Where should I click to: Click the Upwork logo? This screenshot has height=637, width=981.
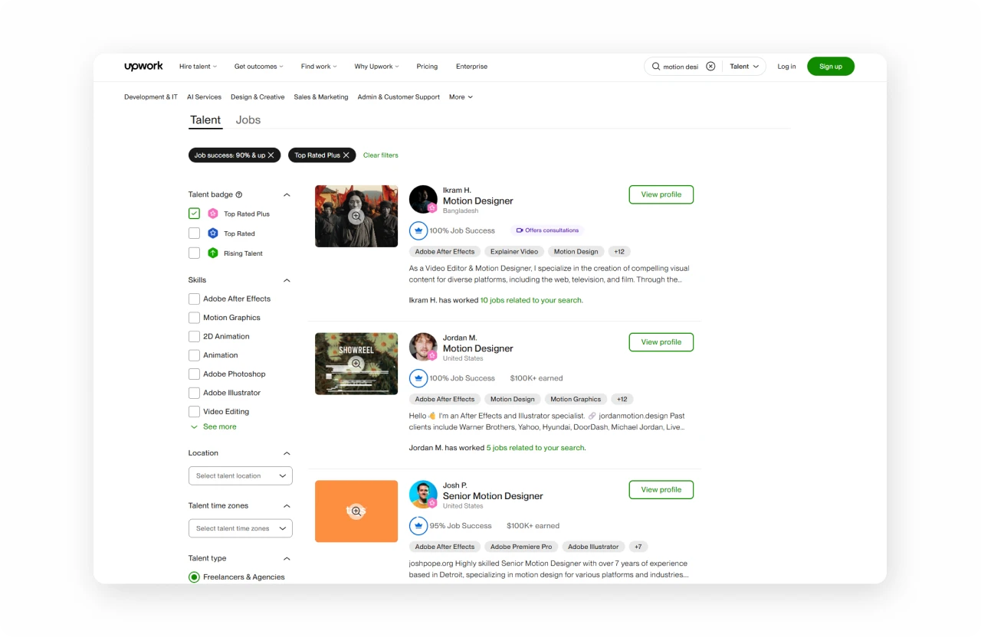coord(143,67)
